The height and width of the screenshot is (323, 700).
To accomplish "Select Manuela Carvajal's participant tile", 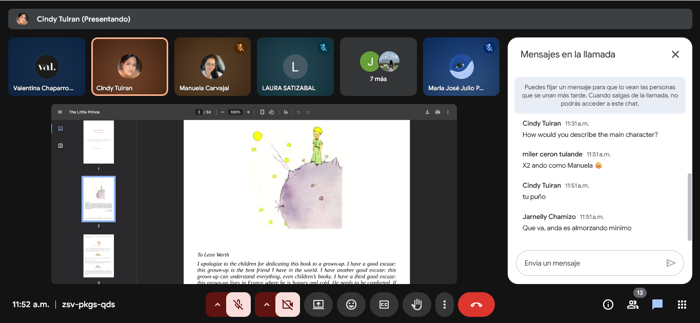I will (x=212, y=67).
